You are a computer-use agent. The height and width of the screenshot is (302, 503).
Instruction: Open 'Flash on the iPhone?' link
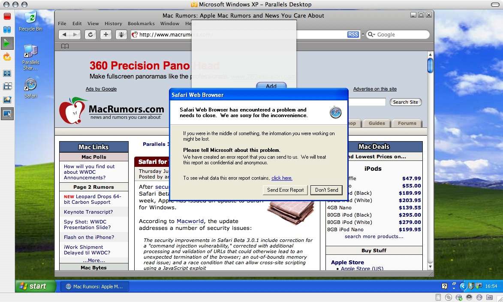[89, 237]
